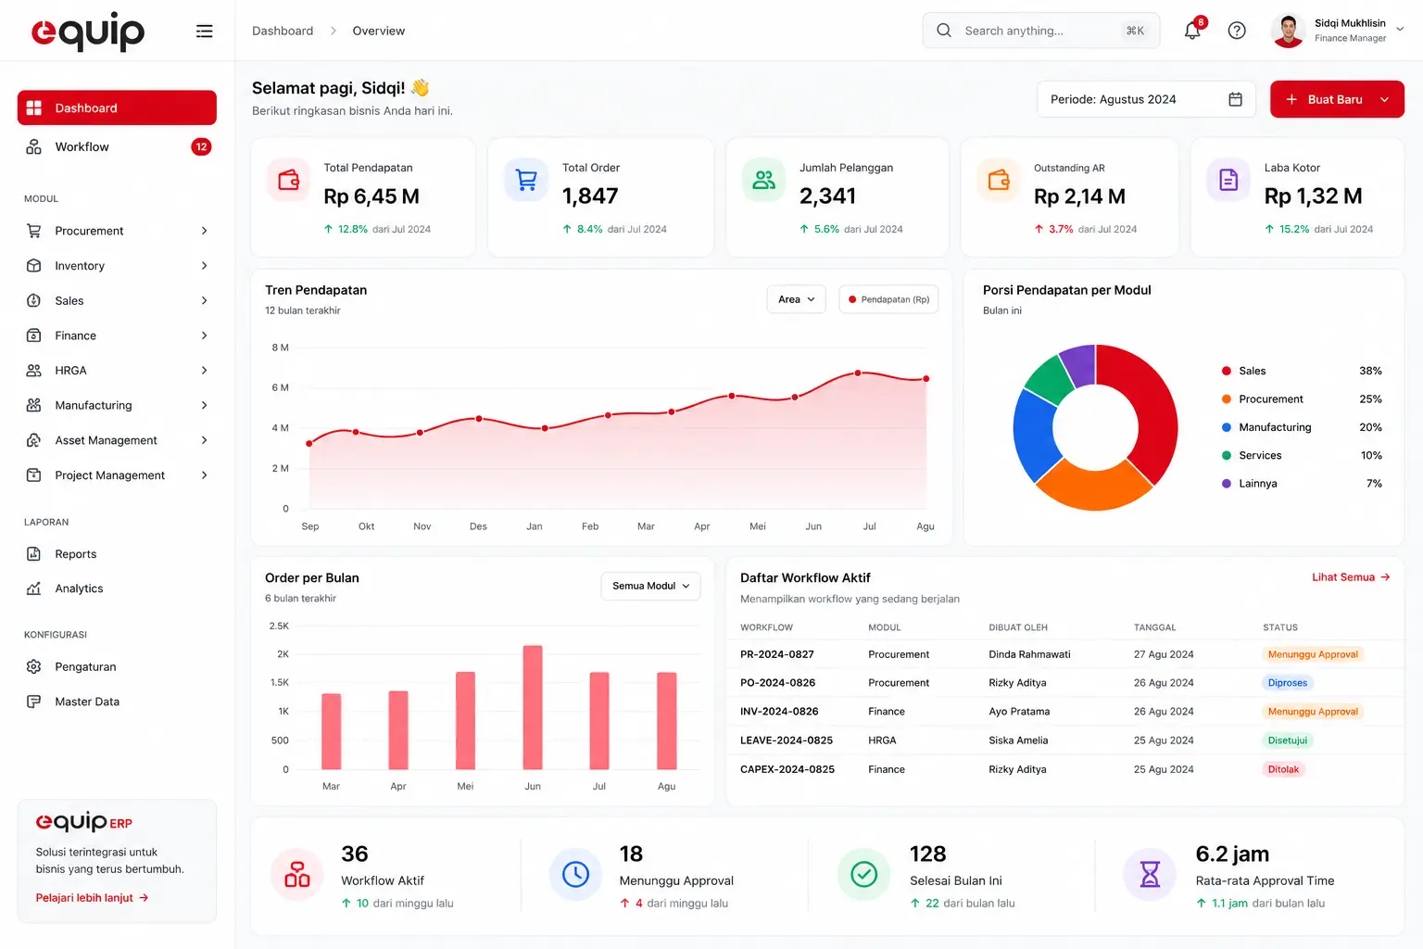The width and height of the screenshot is (1423, 949).
Task: Open the Dashboard menu item
Action: click(117, 108)
